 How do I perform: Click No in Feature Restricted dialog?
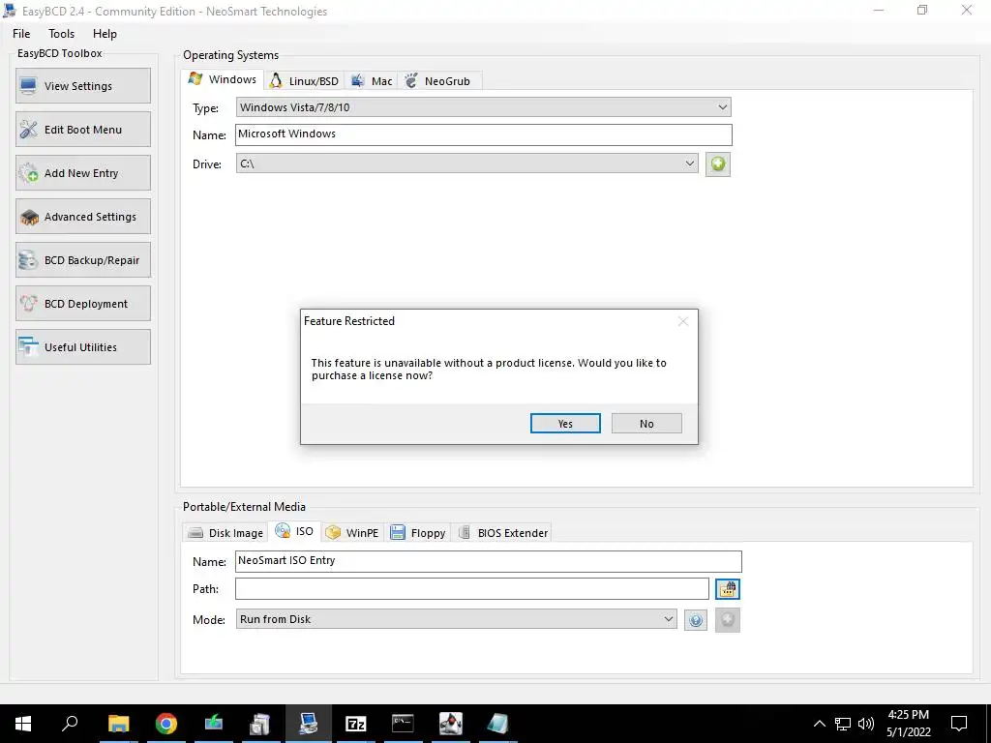pyautogui.click(x=646, y=424)
